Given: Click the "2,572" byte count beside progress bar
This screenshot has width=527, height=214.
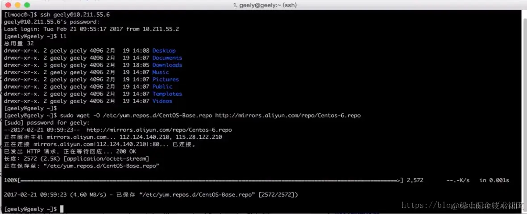Looking at the screenshot, I should [x=415, y=180].
